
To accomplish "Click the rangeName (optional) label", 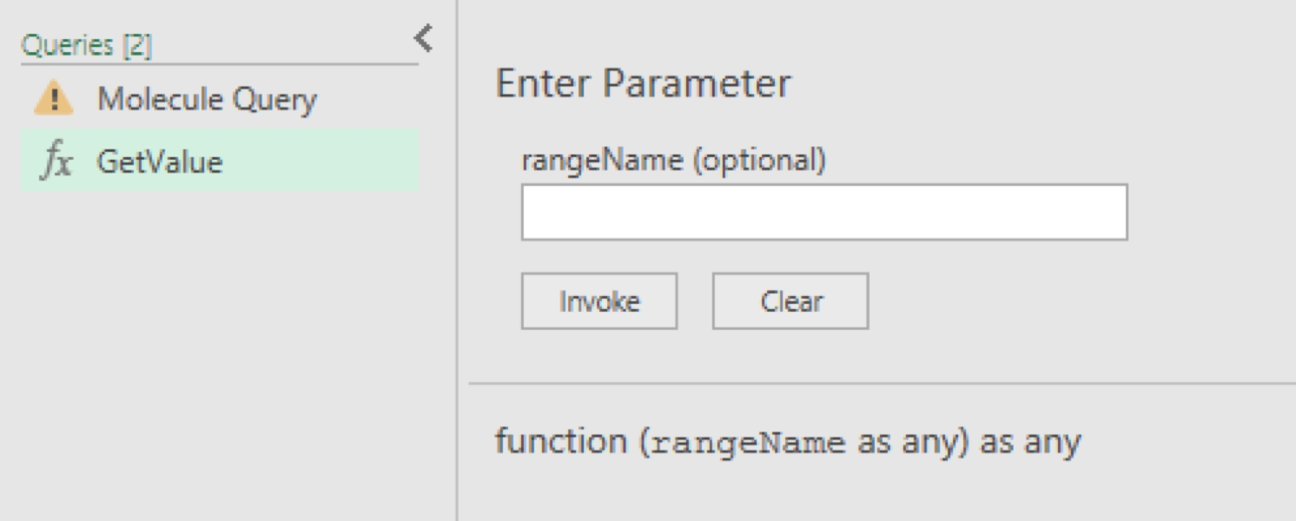I will click(673, 160).
